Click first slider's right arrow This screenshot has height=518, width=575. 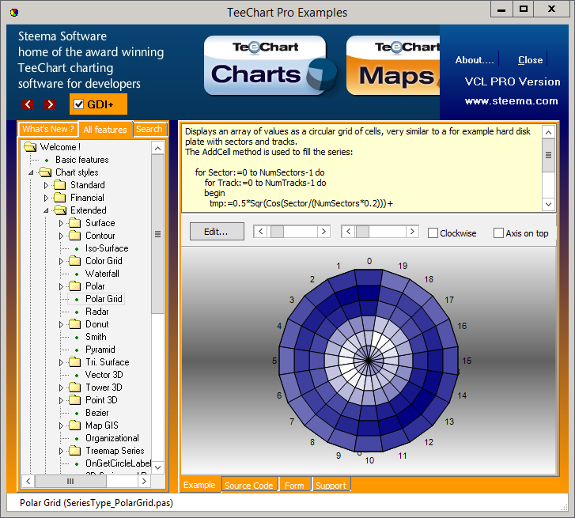pos(323,232)
